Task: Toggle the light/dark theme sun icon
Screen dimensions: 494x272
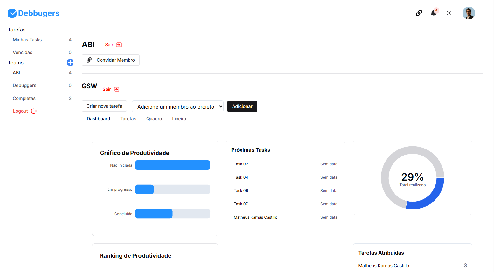Action: pyautogui.click(x=449, y=13)
